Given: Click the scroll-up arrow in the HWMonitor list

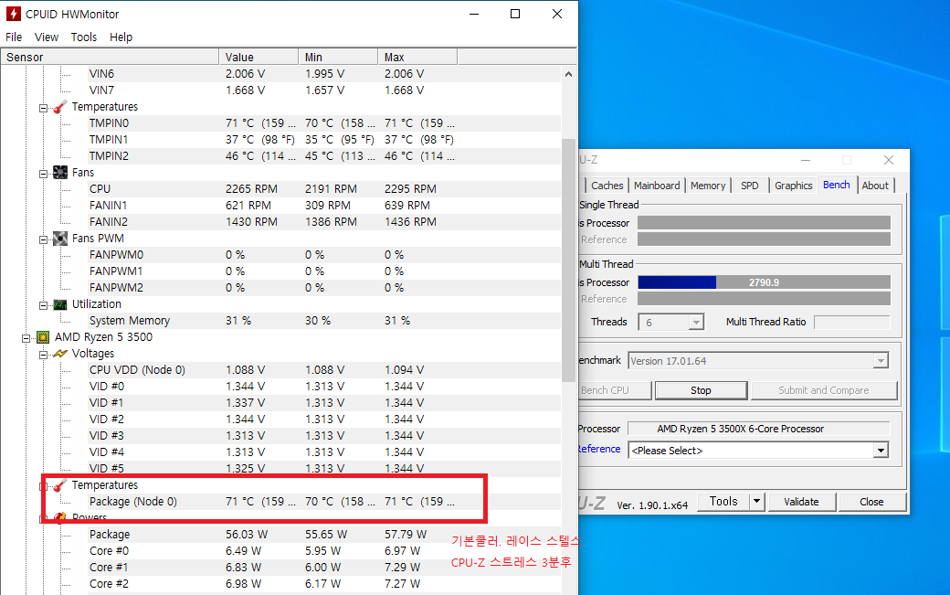Looking at the screenshot, I should tap(568, 74).
